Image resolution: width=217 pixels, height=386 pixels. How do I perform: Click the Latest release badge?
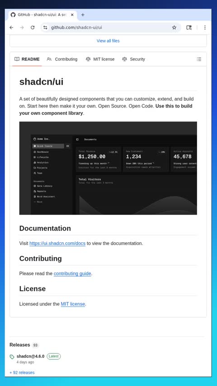coord(54,356)
